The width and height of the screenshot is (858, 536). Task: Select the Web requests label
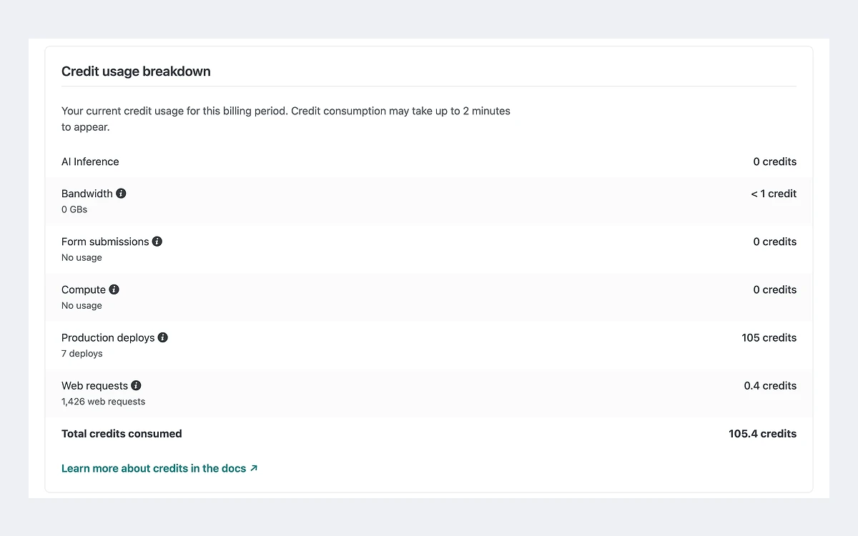click(94, 385)
